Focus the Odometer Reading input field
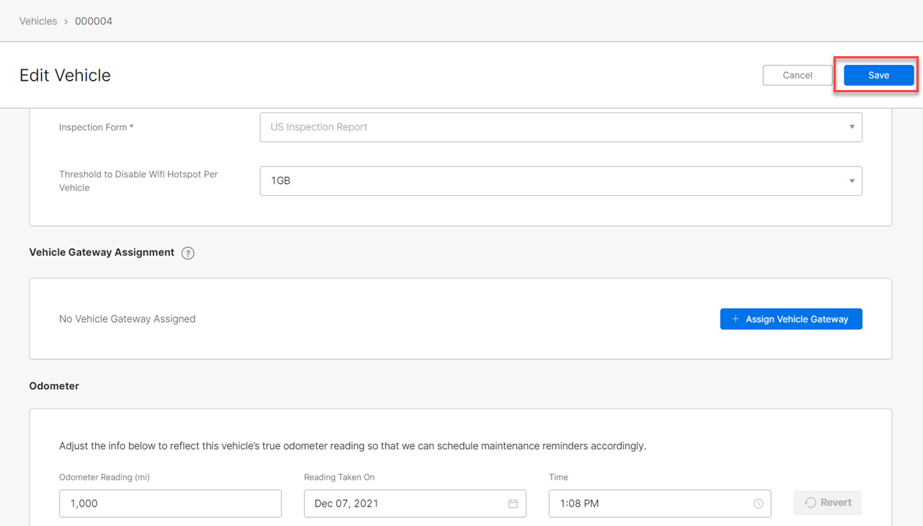Viewport: 923px width, 526px height. tap(170, 504)
